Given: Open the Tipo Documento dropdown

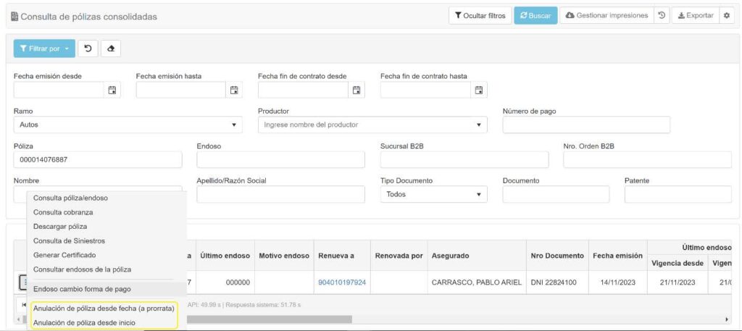Looking at the screenshot, I should click(434, 194).
